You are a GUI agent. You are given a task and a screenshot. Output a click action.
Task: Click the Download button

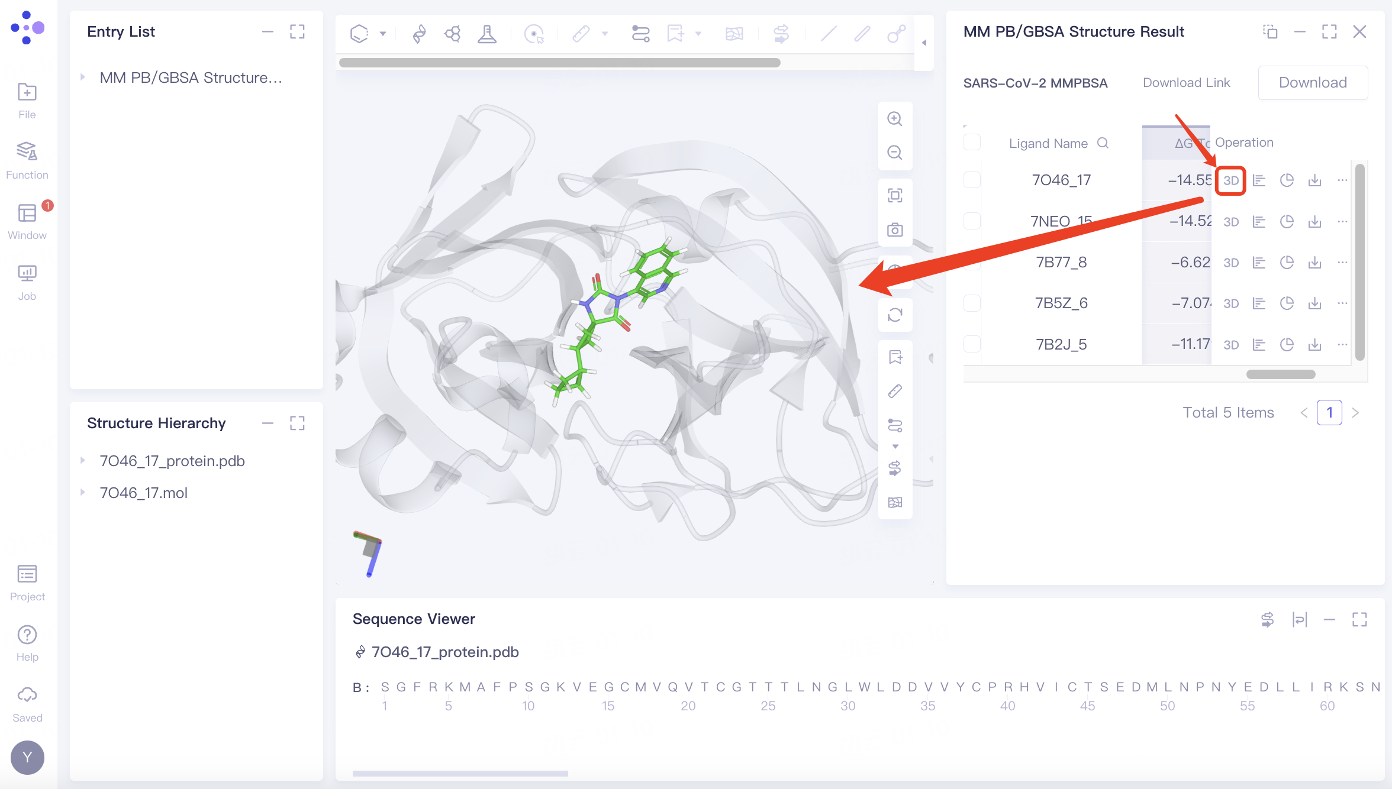(1312, 83)
